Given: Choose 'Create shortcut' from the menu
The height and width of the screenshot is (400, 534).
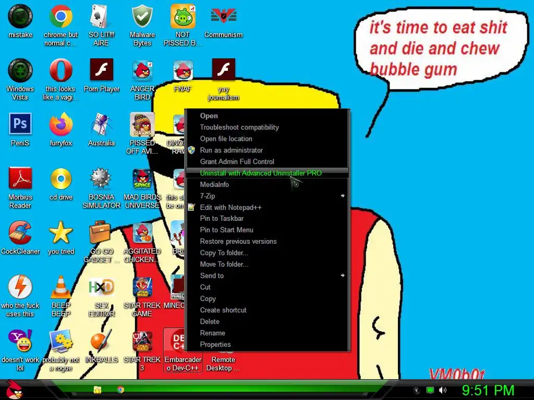Looking at the screenshot, I should (x=268, y=310).
